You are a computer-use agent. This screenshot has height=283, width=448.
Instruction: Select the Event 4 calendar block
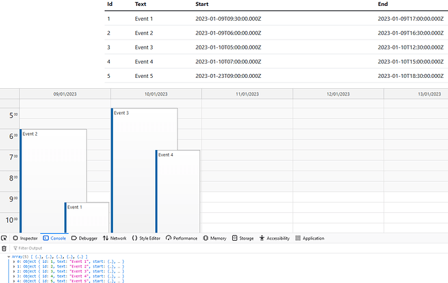[178, 191]
